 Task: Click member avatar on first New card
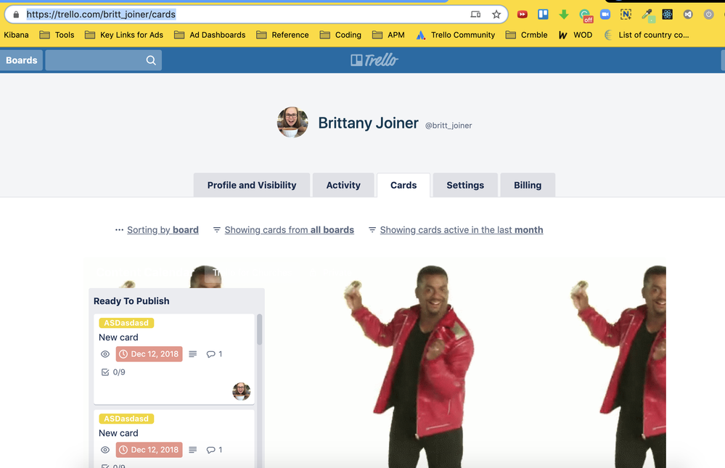[x=242, y=391]
